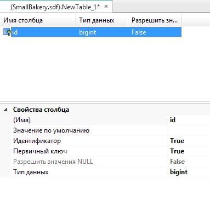Select the Значение по умолчанию property label
Screen dimensions: 210x200
click(x=51, y=130)
